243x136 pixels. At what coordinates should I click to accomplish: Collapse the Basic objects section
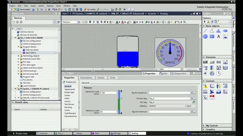tap(204, 26)
